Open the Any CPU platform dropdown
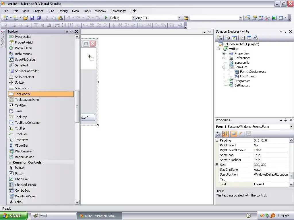294x220 pixels. click(179, 18)
